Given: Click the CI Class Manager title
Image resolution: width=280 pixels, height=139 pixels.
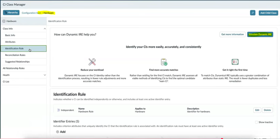Looking at the screenshot, I should [x=14, y=4].
